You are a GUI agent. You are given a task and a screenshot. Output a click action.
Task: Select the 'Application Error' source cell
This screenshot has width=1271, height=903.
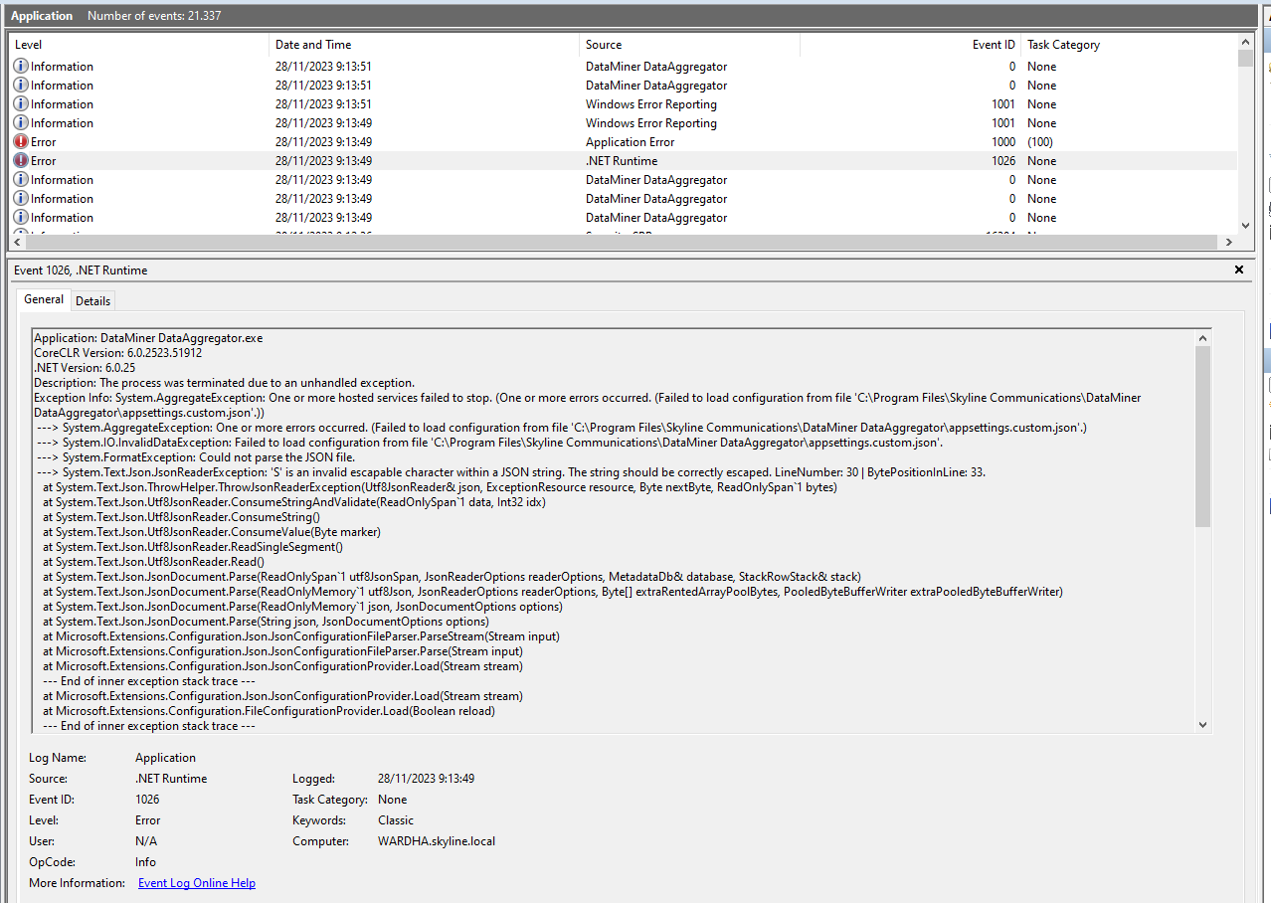[630, 142]
